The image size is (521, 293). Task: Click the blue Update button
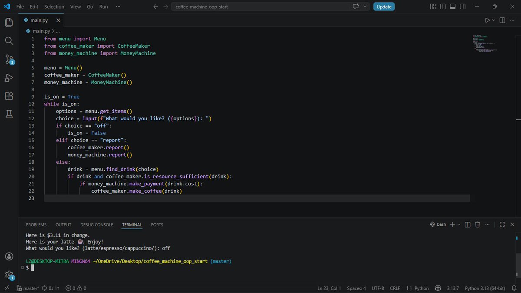coord(384,7)
